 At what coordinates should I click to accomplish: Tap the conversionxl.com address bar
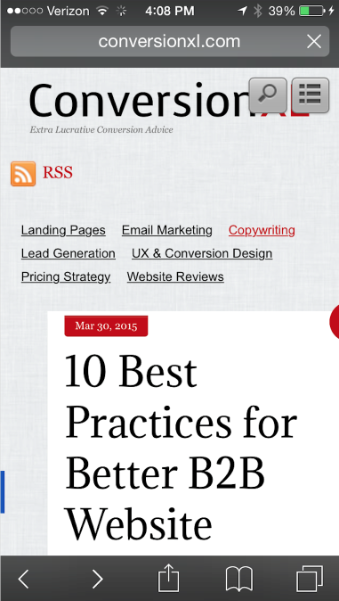tap(169, 41)
